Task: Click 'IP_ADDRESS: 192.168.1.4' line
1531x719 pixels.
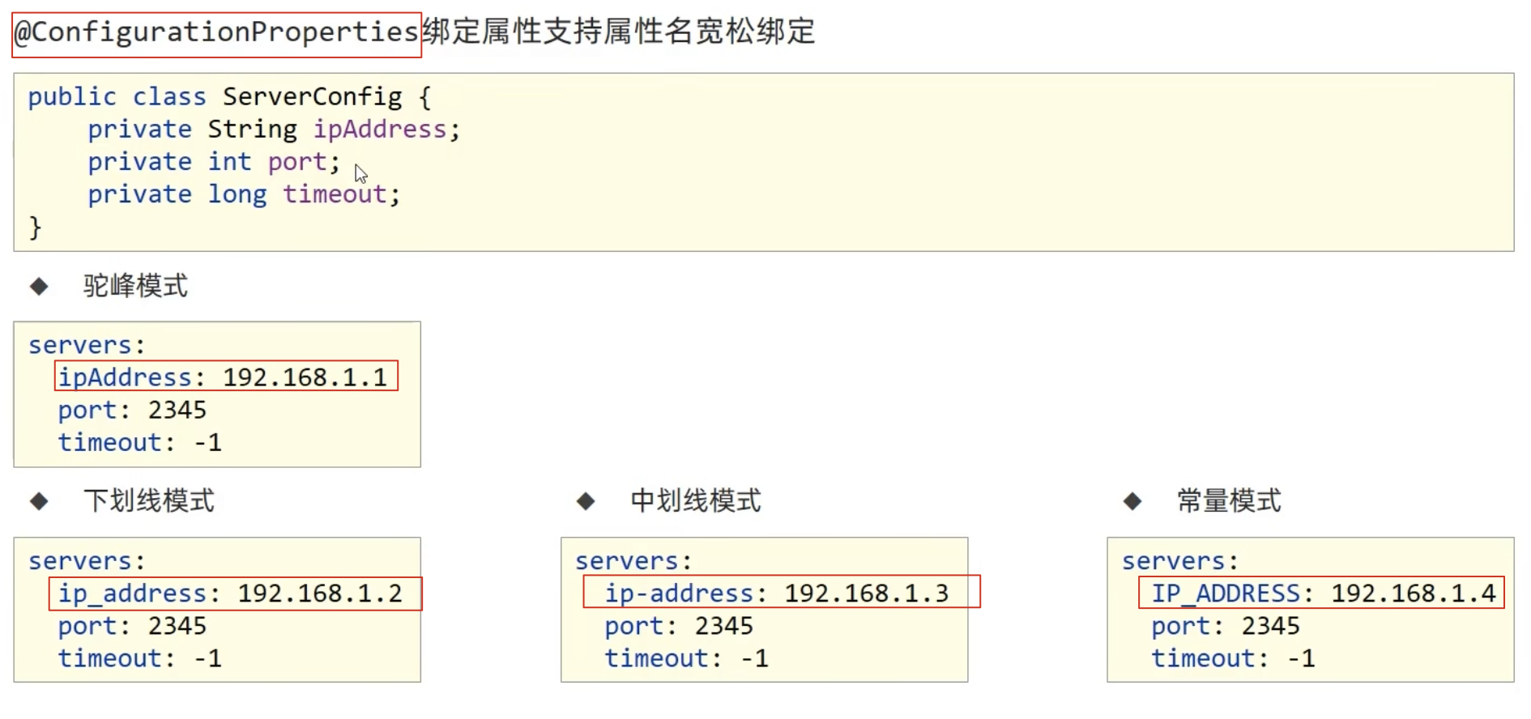Action: click(1324, 593)
